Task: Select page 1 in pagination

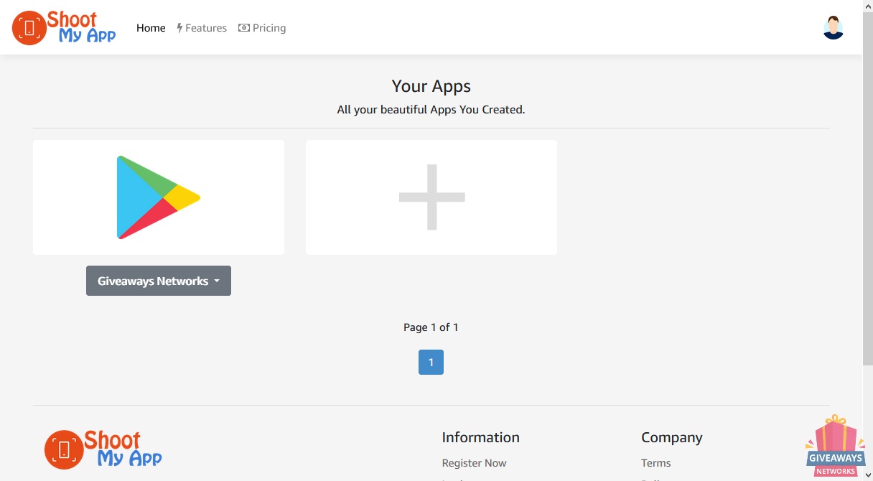Action: (431, 363)
